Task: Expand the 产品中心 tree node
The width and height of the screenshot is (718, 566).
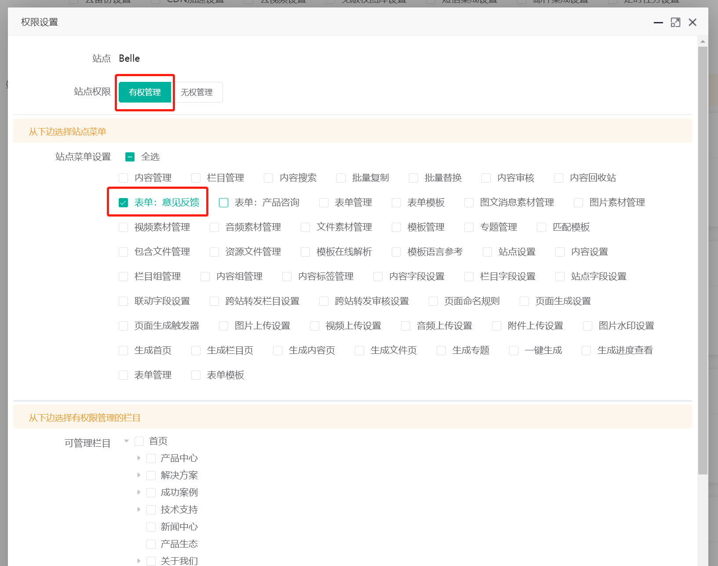Action: click(x=138, y=458)
